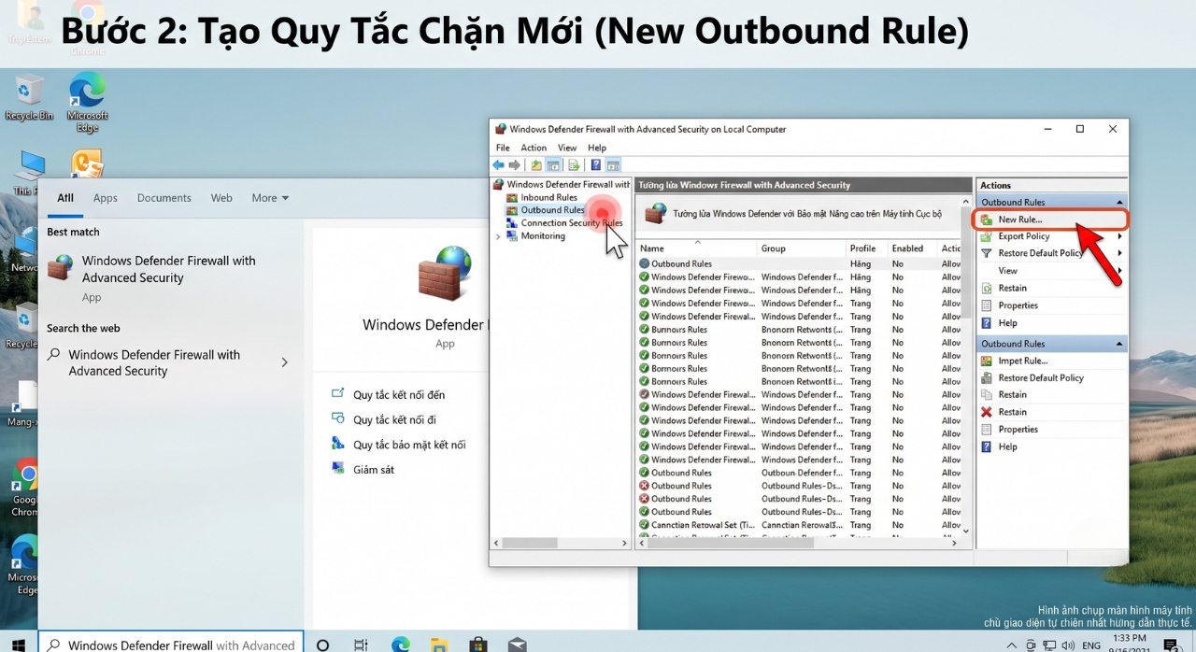
Task: Switch to the Documents search tab
Action: coord(164,198)
